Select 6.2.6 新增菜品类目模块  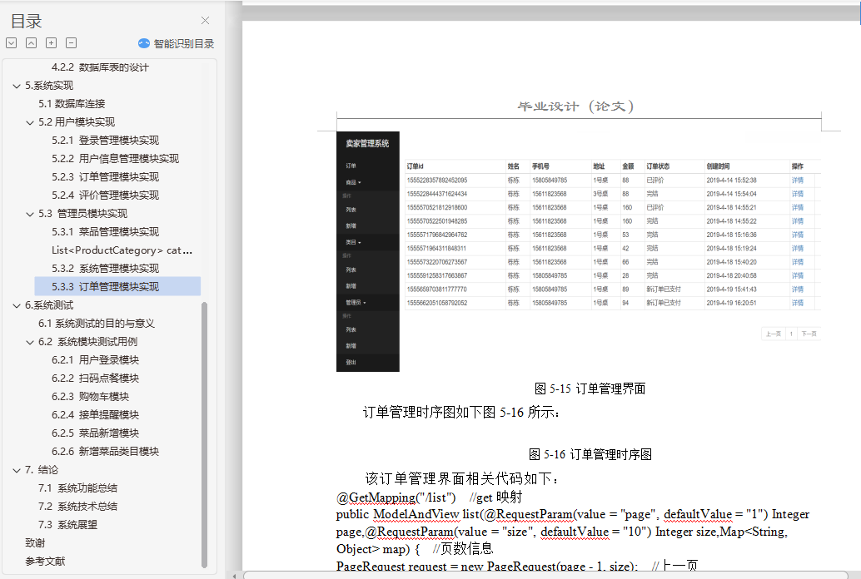(106, 451)
